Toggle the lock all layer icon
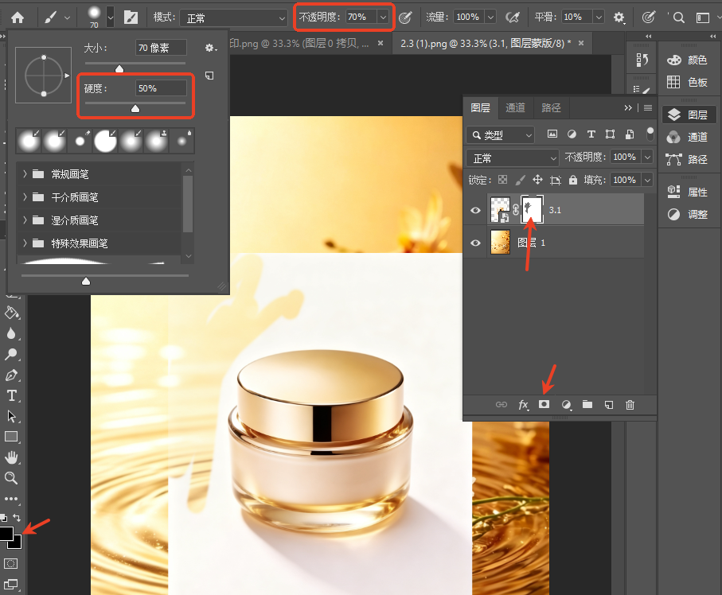 (x=573, y=180)
